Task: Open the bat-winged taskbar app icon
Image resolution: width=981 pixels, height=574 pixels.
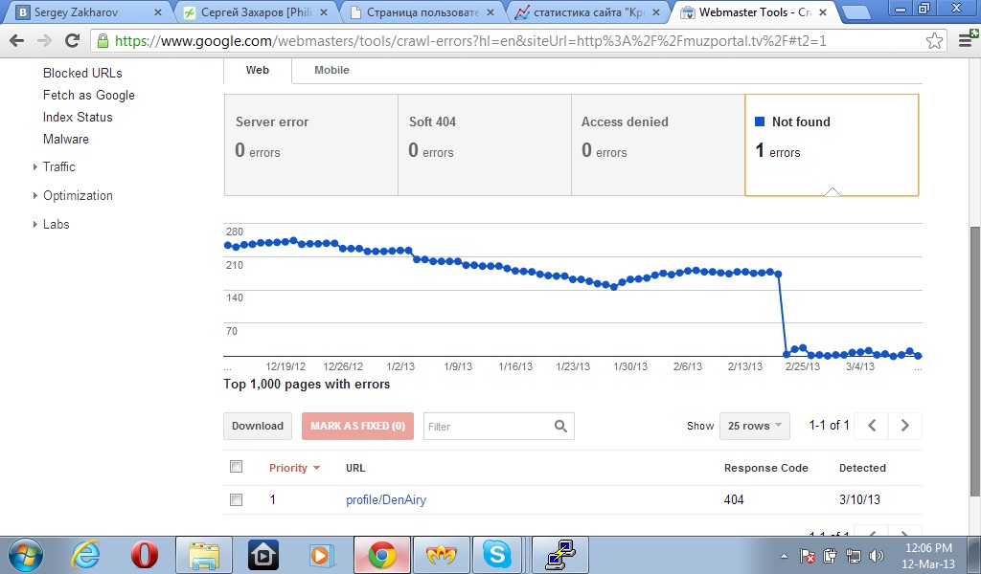Action: pos(441,555)
